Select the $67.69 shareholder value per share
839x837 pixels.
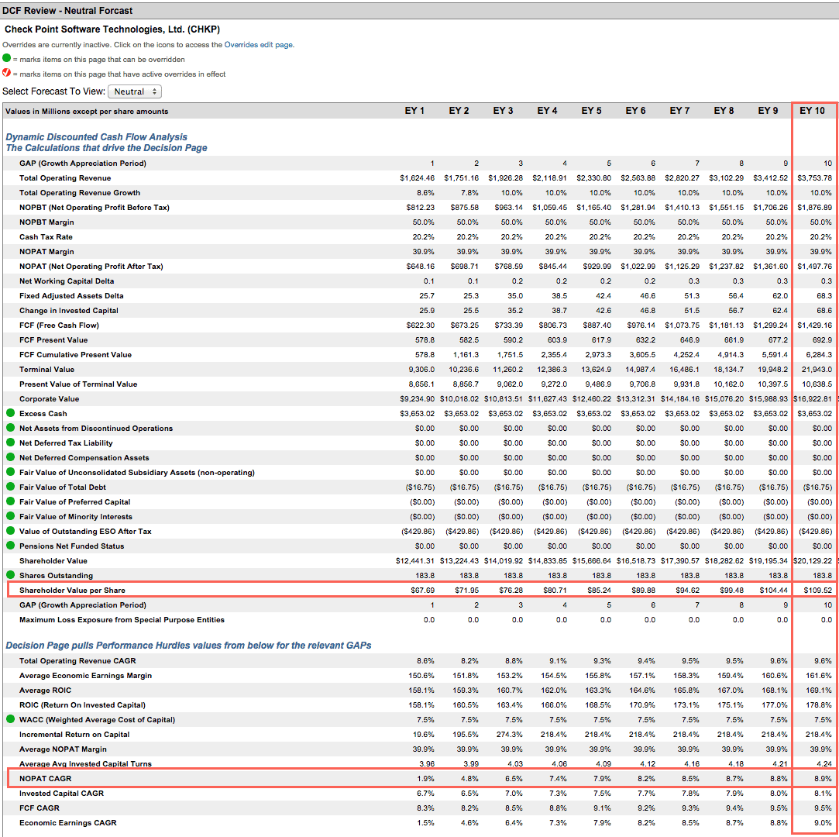pyautogui.click(x=422, y=591)
